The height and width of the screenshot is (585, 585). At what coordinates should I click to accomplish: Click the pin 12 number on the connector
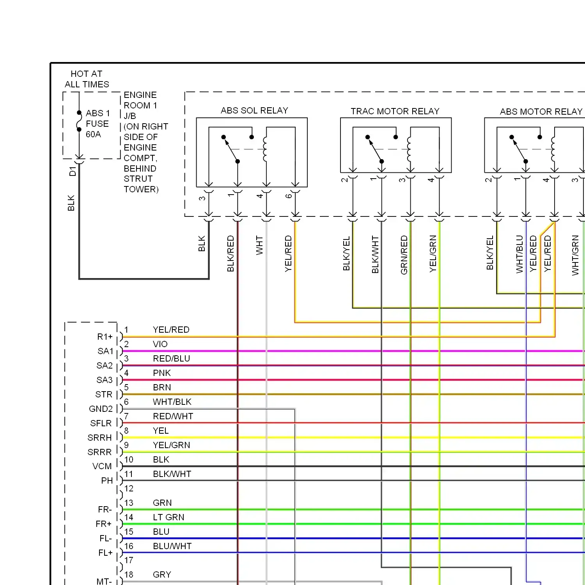129,488
